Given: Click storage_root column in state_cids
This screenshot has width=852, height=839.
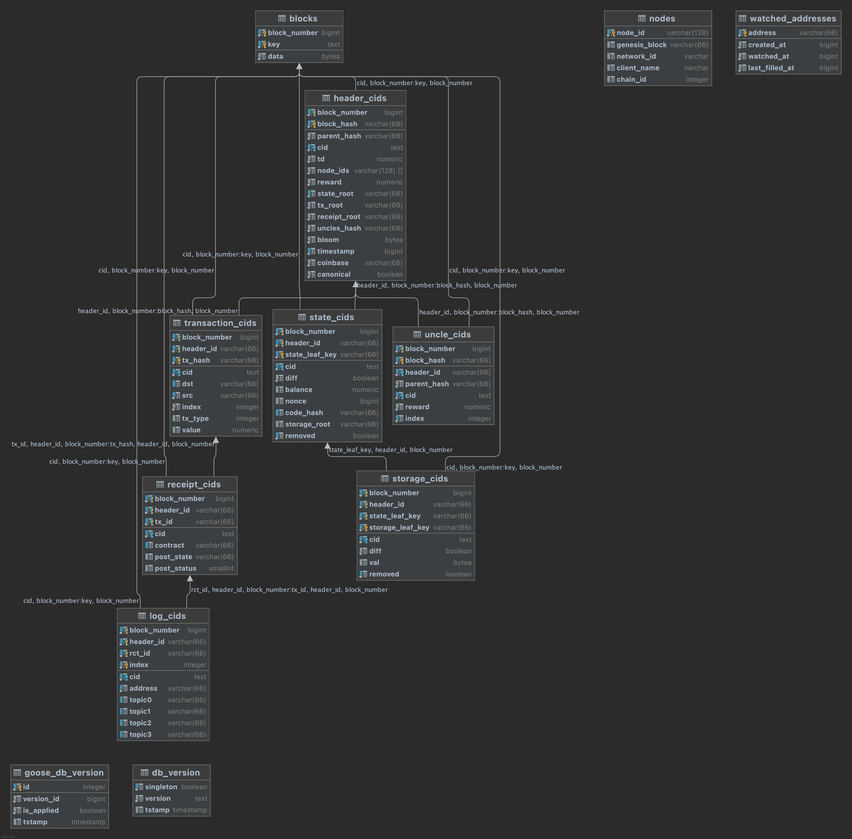Looking at the screenshot, I should click(327, 424).
